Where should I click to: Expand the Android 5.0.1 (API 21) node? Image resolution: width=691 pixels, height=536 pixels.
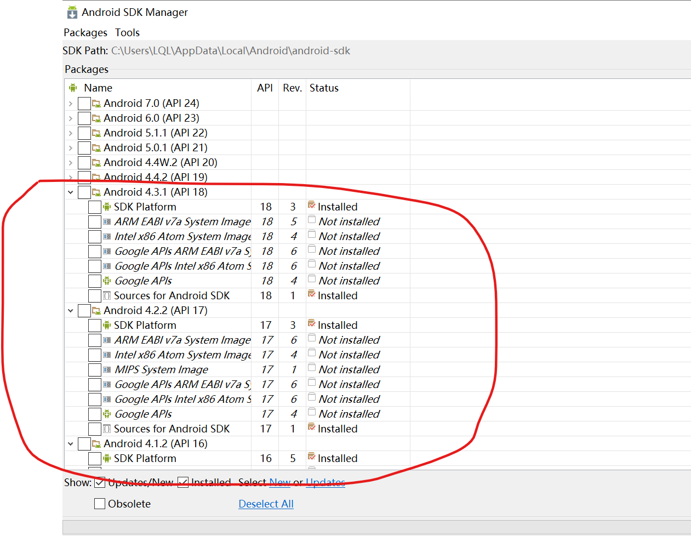click(71, 147)
